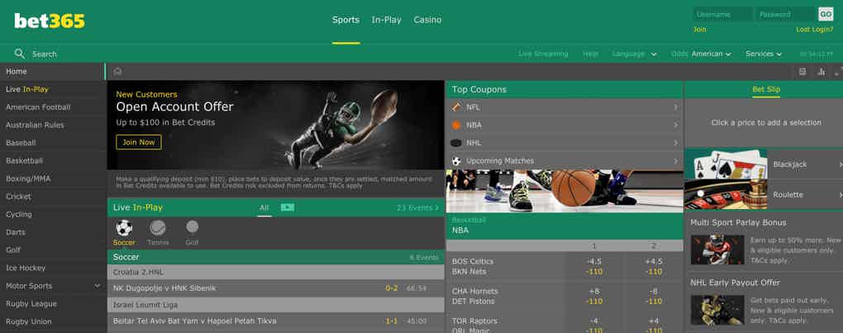Switch to the Sports tab

point(345,20)
